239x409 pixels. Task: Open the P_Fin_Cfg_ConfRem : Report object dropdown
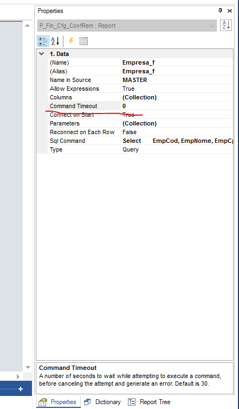tap(127, 26)
